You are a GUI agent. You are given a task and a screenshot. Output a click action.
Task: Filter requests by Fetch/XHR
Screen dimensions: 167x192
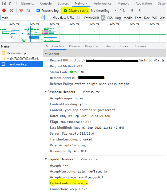pyautogui.click(x=92, y=18)
